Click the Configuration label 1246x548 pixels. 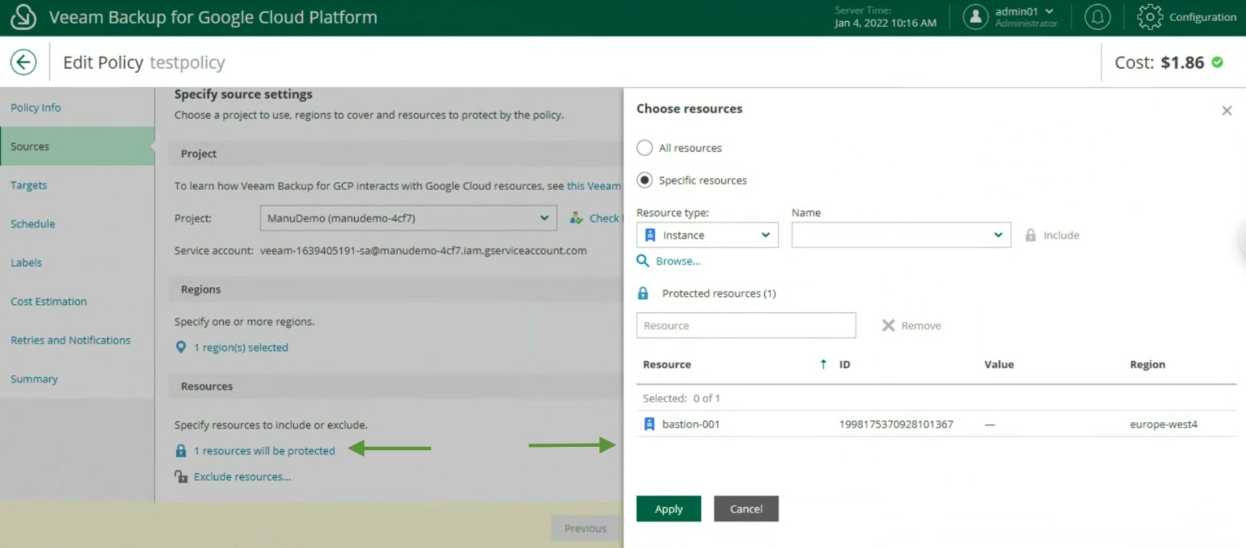(x=1203, y=17)
